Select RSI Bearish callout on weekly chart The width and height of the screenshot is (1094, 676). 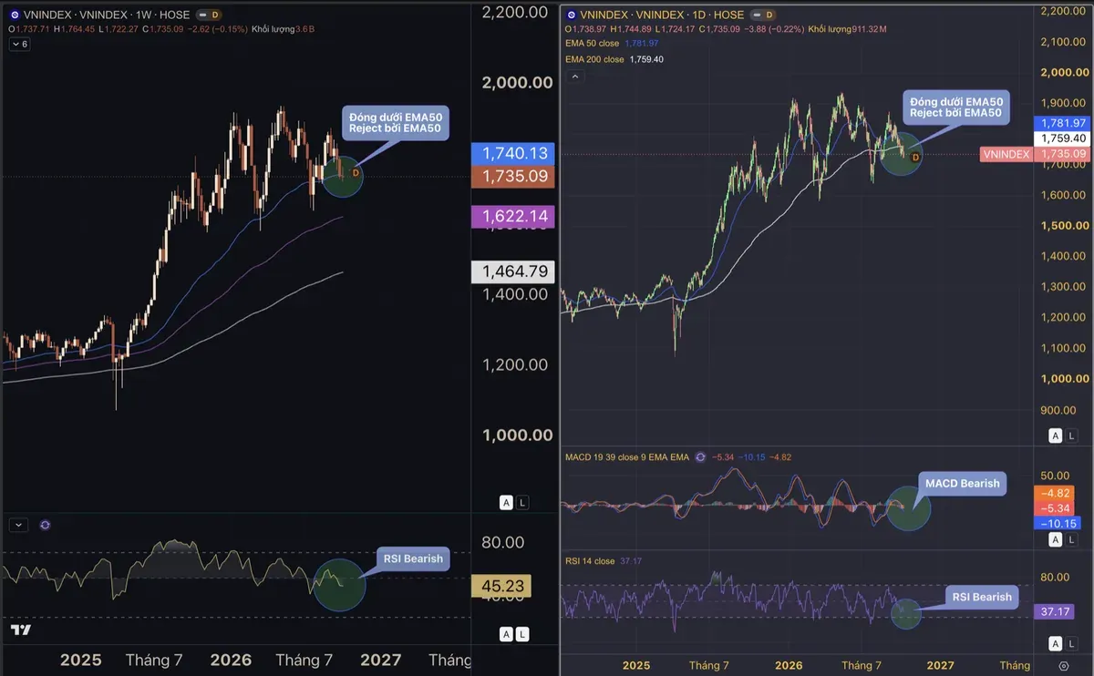pos(413,558)
